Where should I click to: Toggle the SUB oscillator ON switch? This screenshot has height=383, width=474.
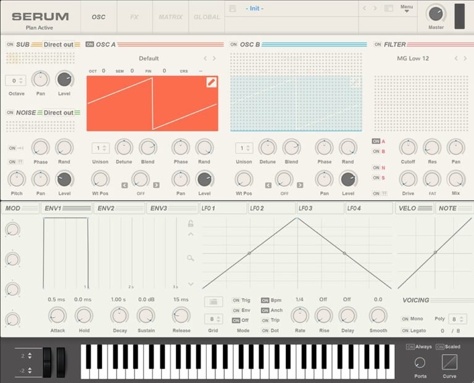(10, 44)
